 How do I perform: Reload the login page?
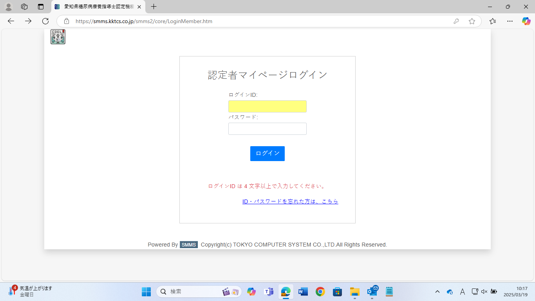[45, 21]
